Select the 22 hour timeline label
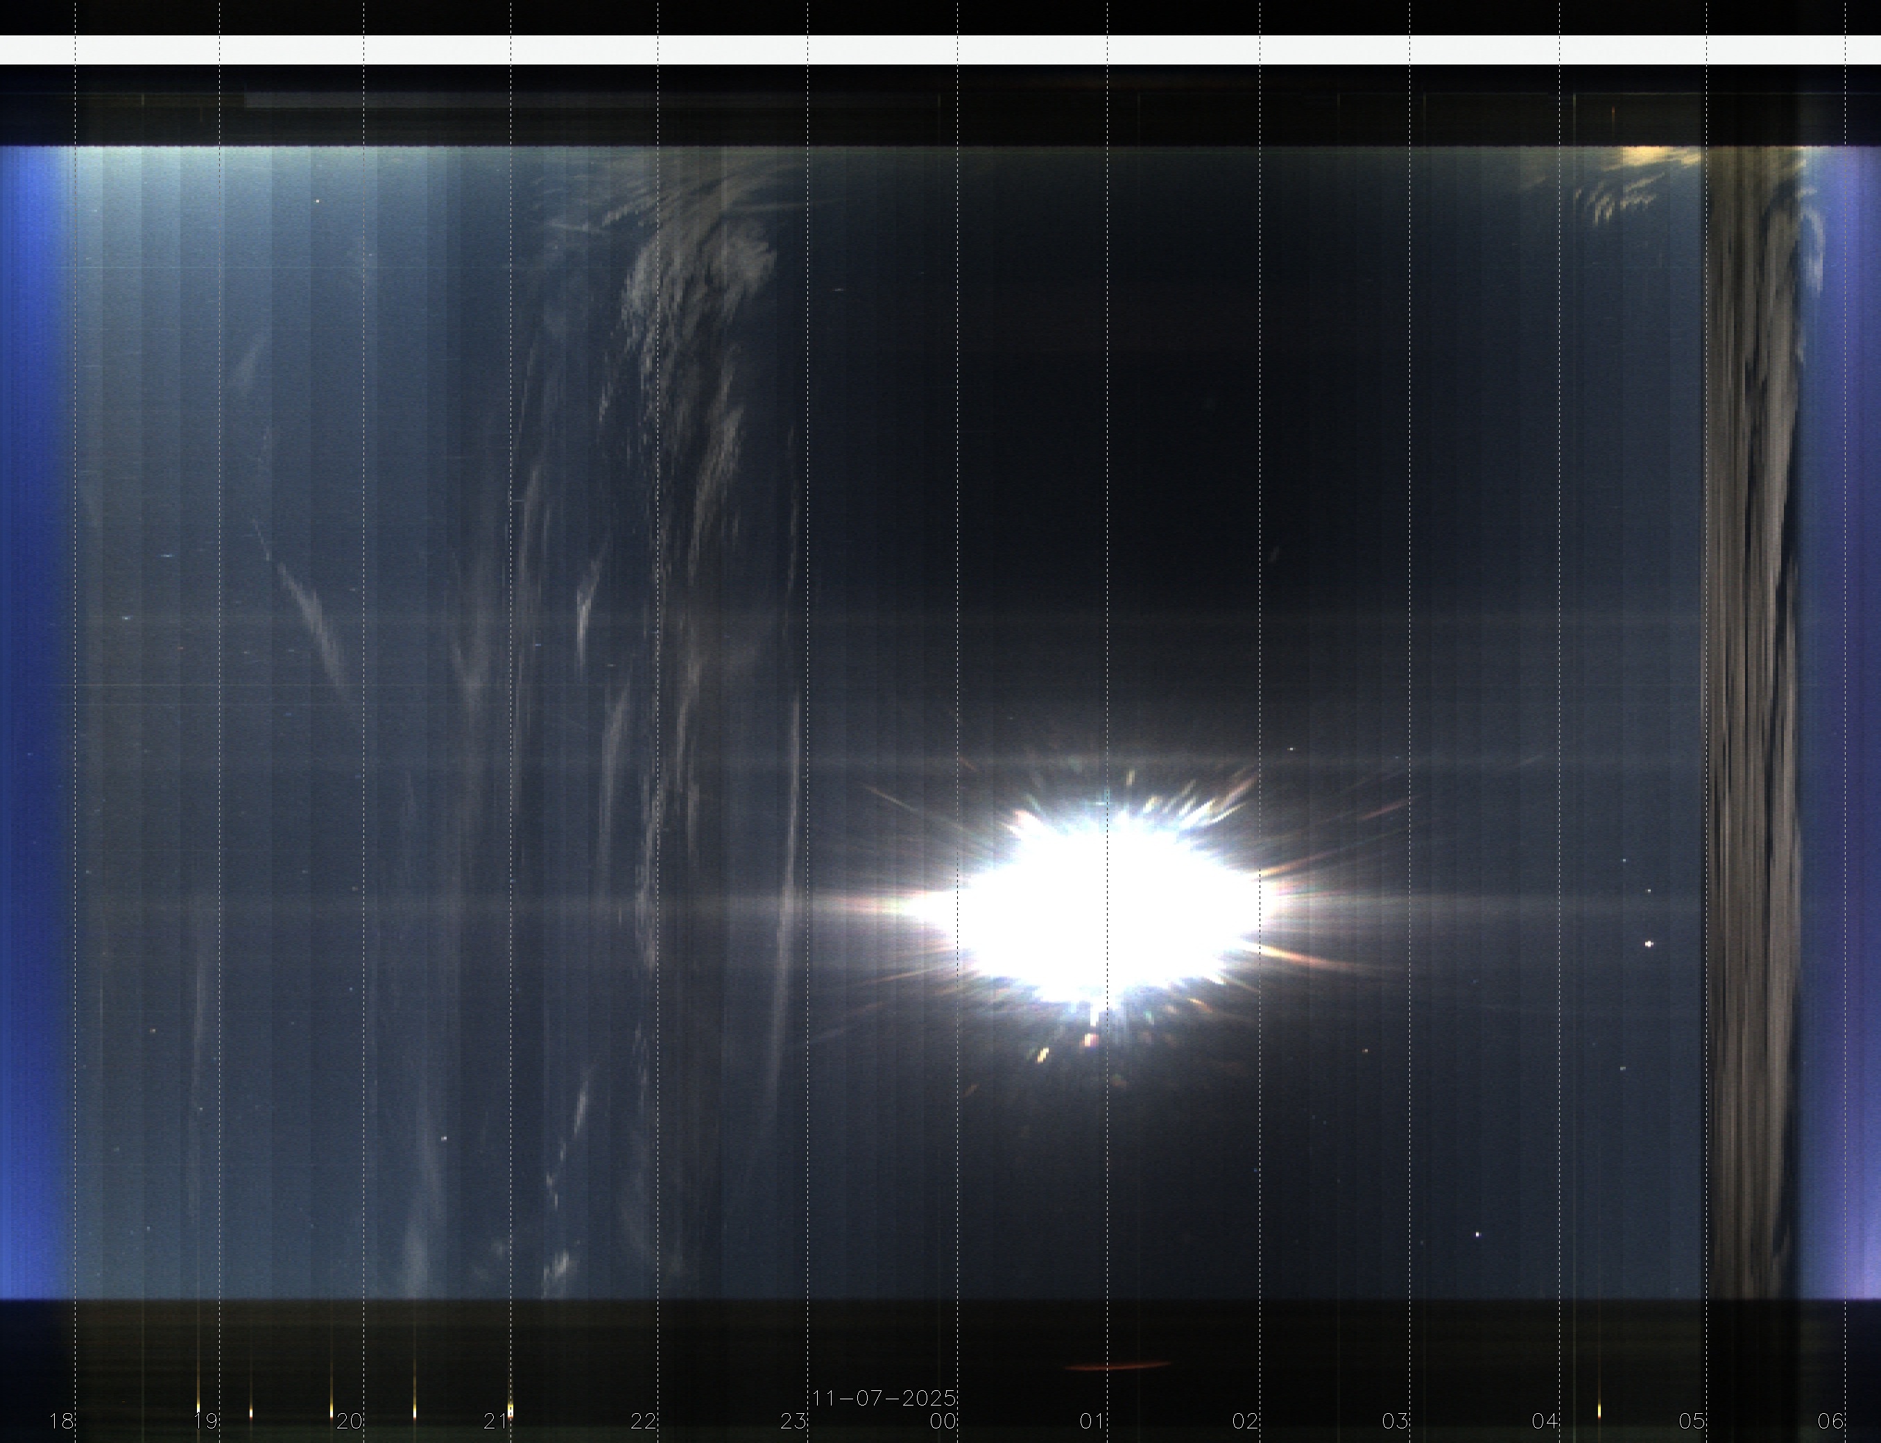The width and height of the screenshot is (1881, 1443). point(644,1421)
